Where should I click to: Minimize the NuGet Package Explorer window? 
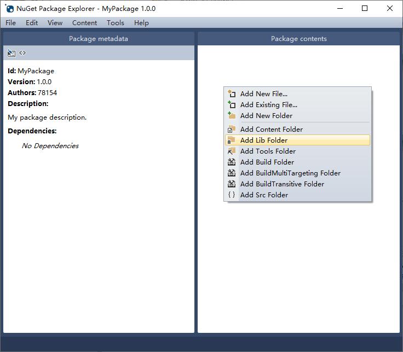[340, 8]
